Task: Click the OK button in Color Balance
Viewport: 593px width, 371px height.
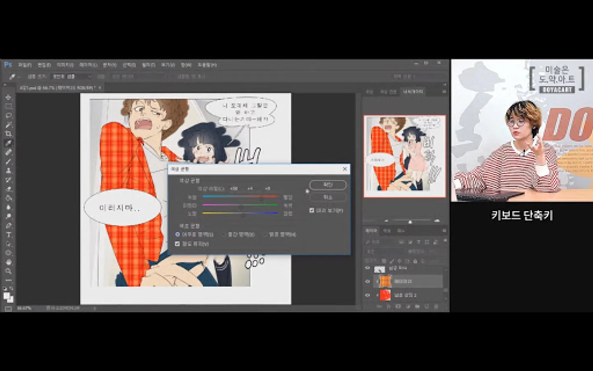Action: click(328, 185)
